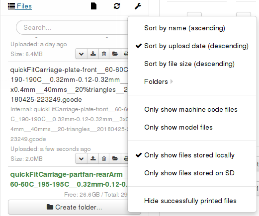The image size is (259, 216).
Task: Print the 2.0MB plate-front file
Action: (125, 159)
